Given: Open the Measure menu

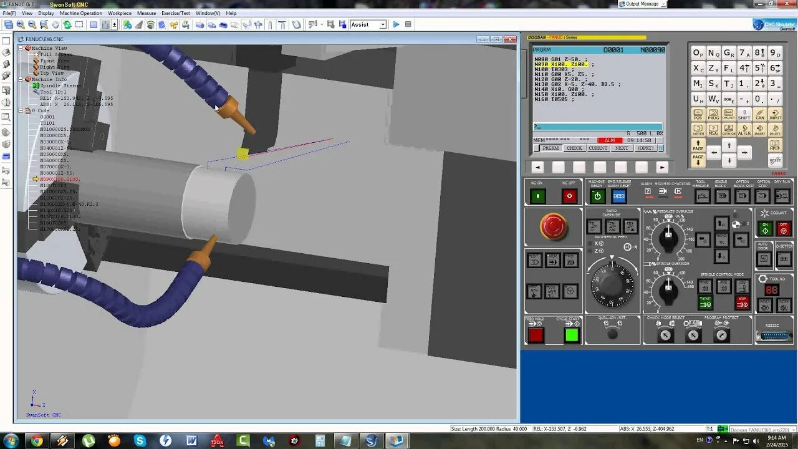Looking at the screenshot, I should 147,13.
